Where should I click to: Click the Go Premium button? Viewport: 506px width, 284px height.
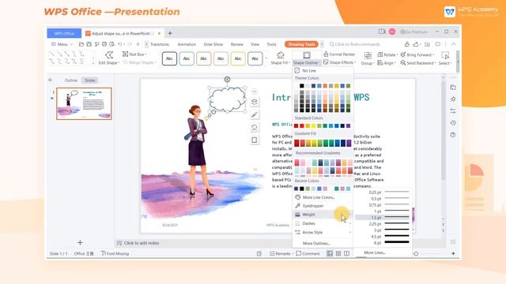click(x=414, y=32)
